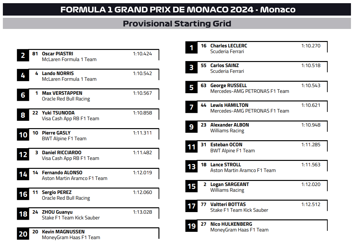Click Yuki TSUNODA driver name
This screenshot has width=357, height=248.
[x=58, y=113]
